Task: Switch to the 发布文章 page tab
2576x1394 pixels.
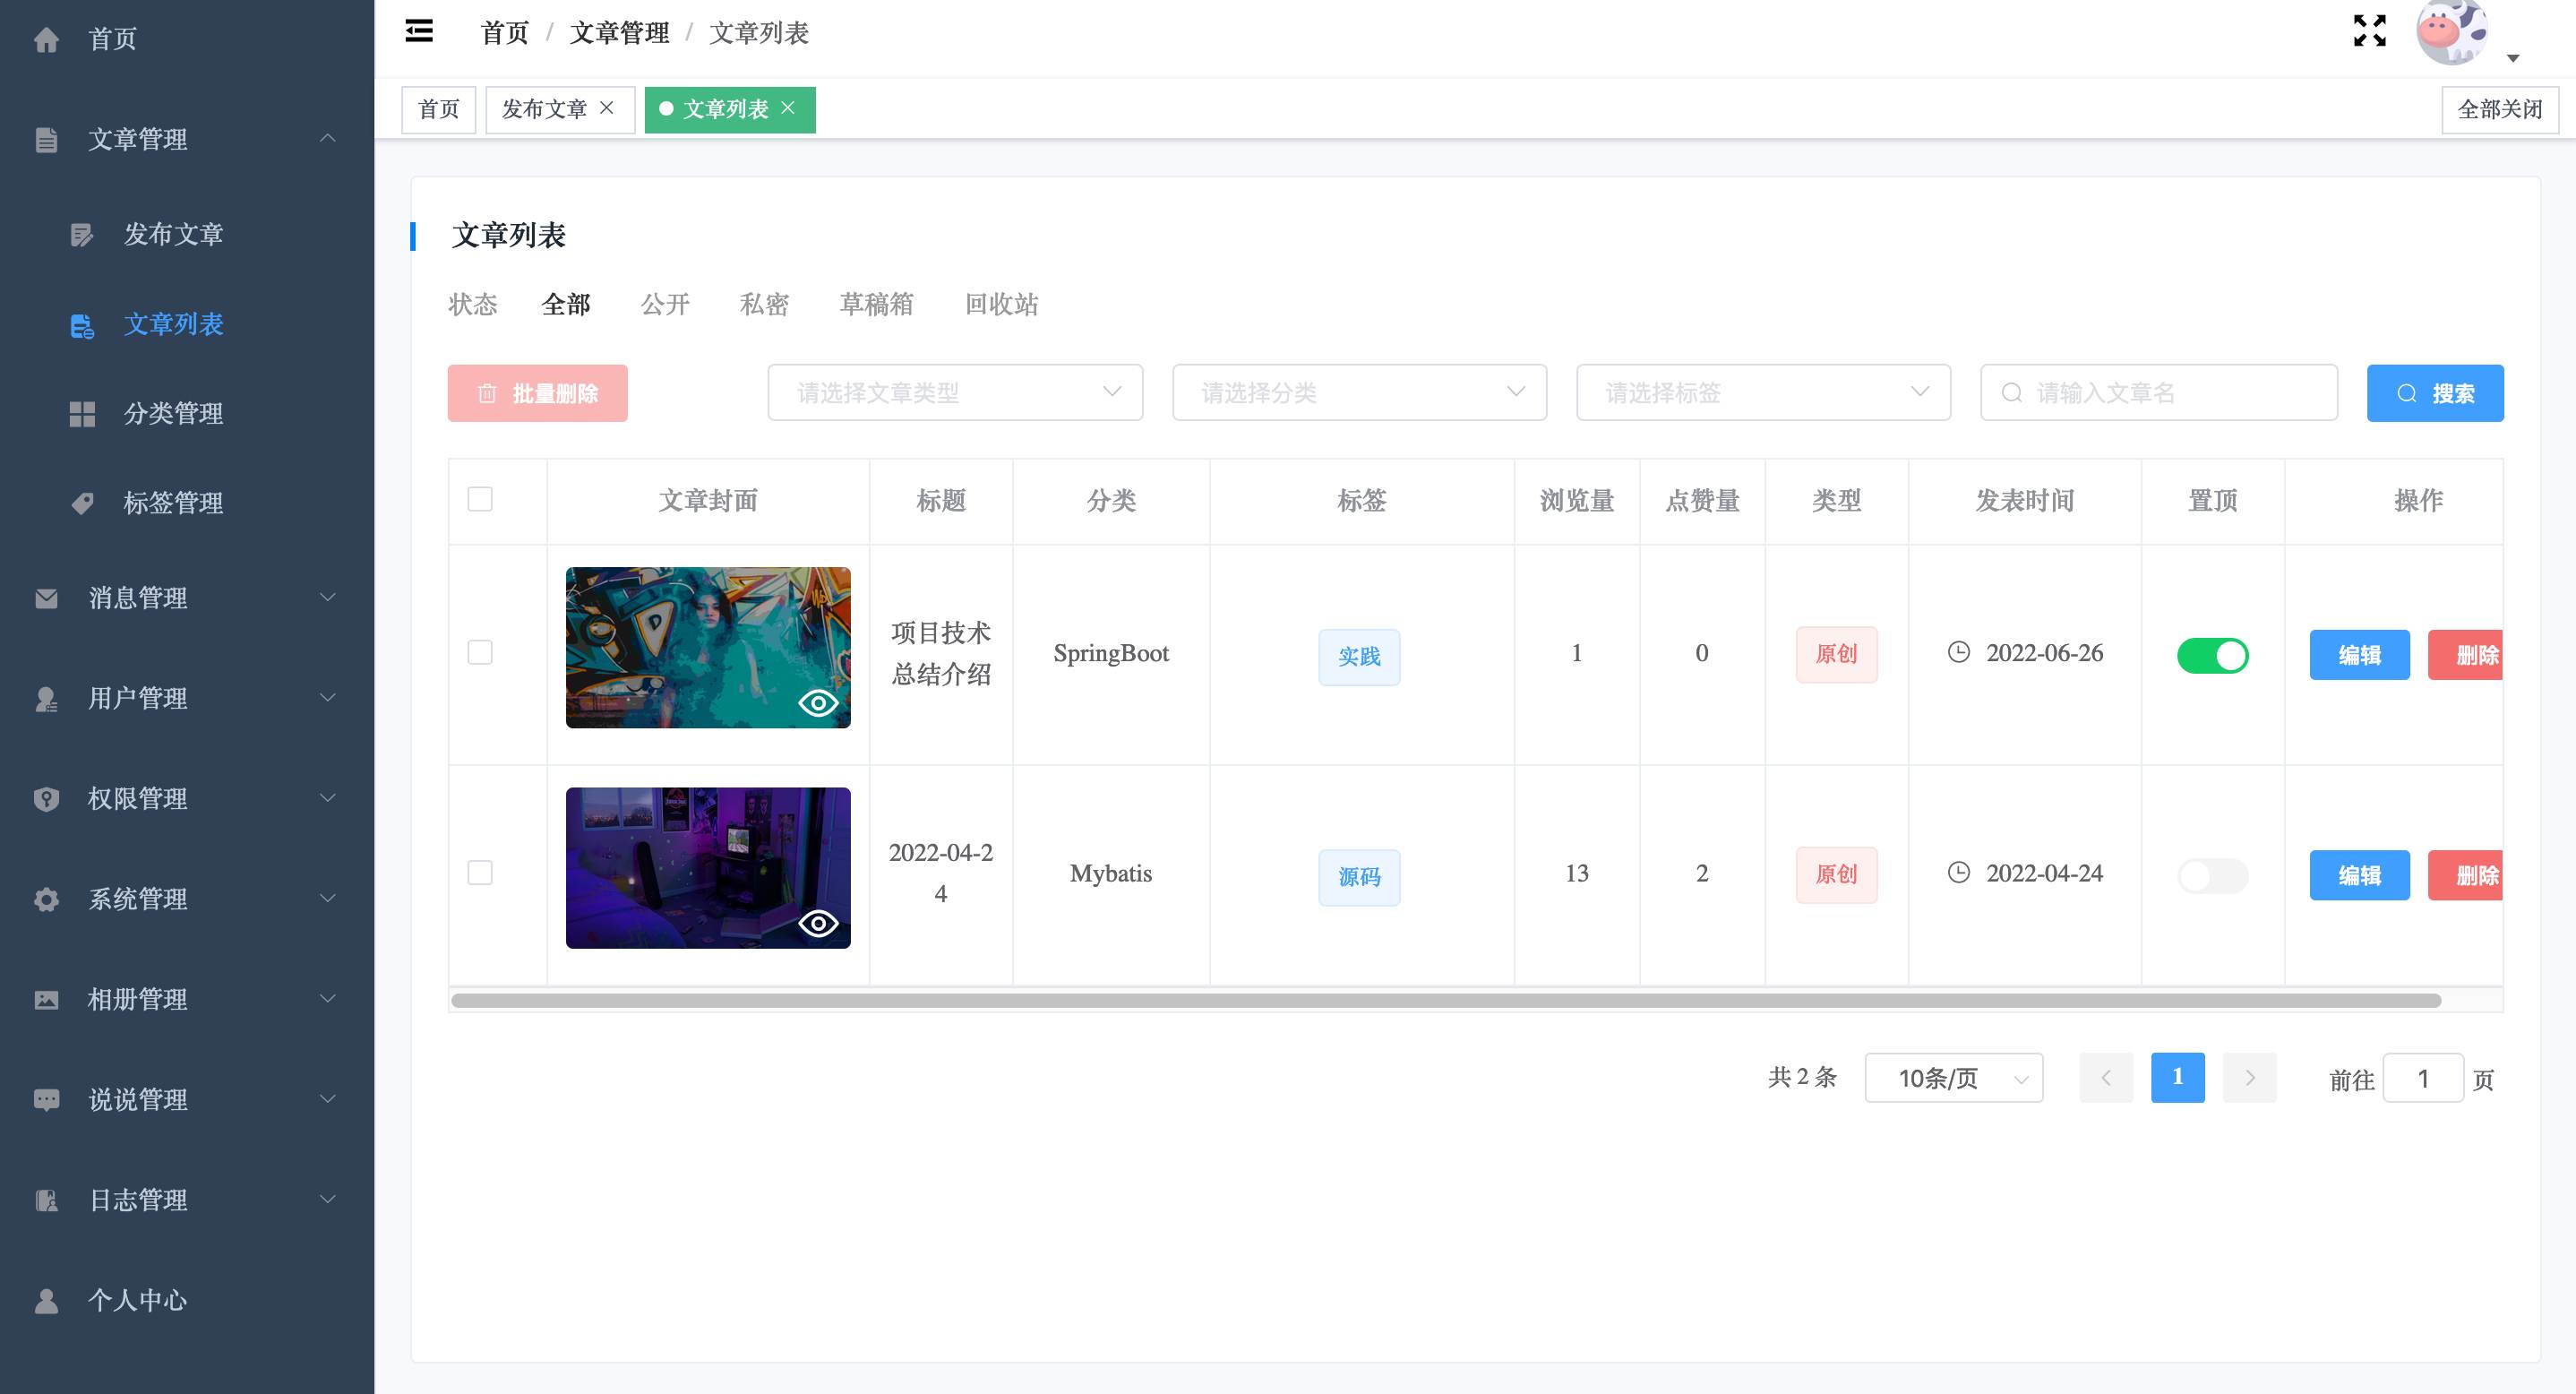Action: (544, 109)
